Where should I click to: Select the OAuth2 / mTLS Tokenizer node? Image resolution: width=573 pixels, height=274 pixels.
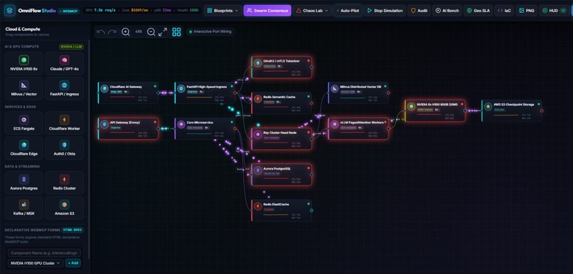click(x=282, y=67)
